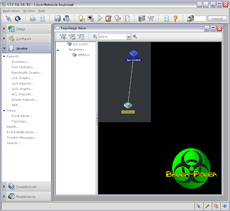The height and width of the screenshot is (211, 230).
Task: Select the las-switch device icon in topology
Action: tap(133, 53)
